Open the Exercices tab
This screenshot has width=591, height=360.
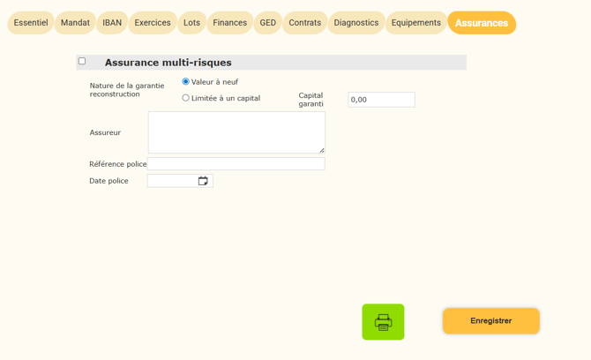click(x=153, y=23)
